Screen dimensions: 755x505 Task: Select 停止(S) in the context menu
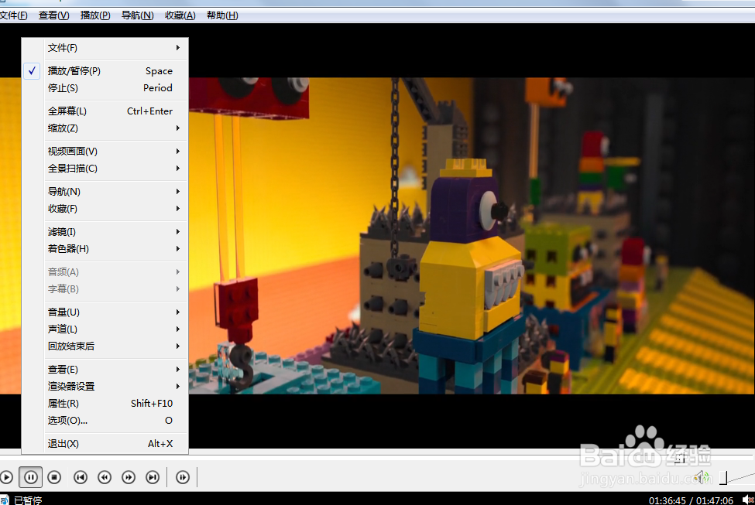105,88
